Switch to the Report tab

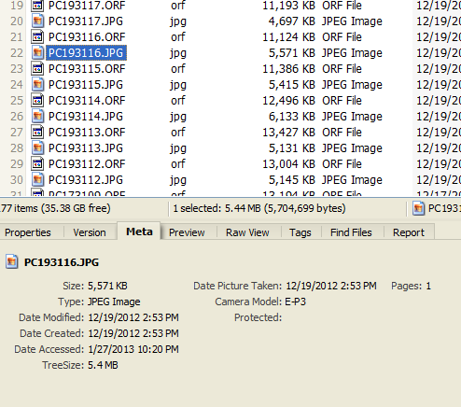tap(409, 232)
